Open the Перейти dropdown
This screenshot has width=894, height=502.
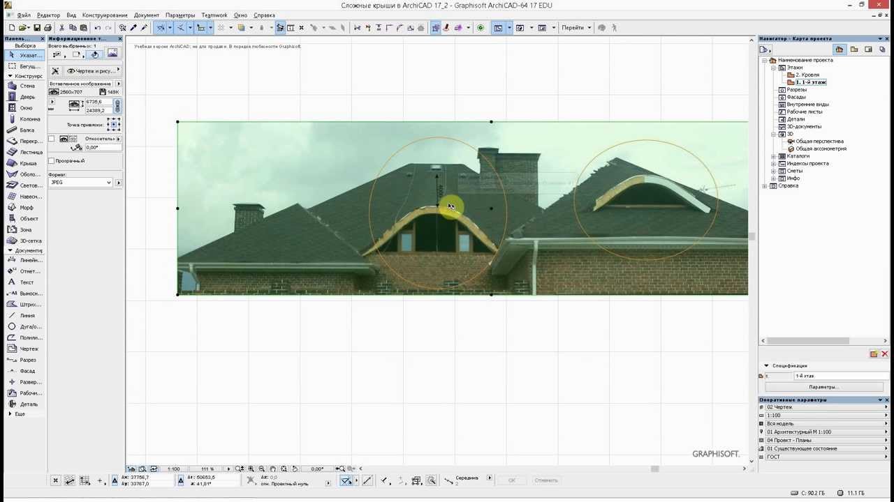click(576, 28)
